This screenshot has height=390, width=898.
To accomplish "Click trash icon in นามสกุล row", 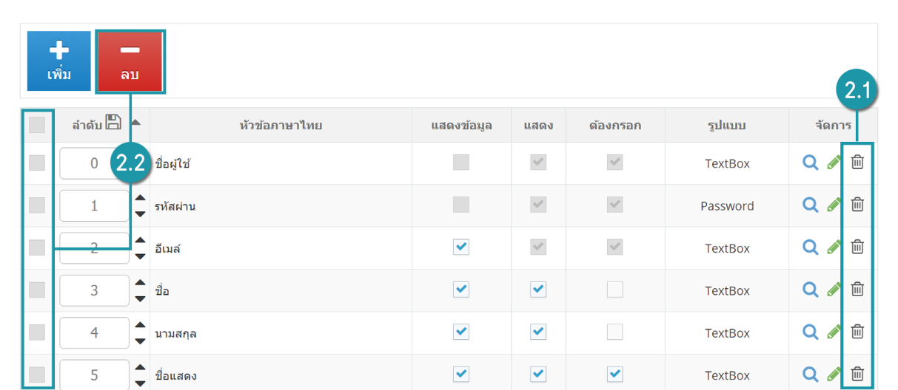I will pos(857,331).
